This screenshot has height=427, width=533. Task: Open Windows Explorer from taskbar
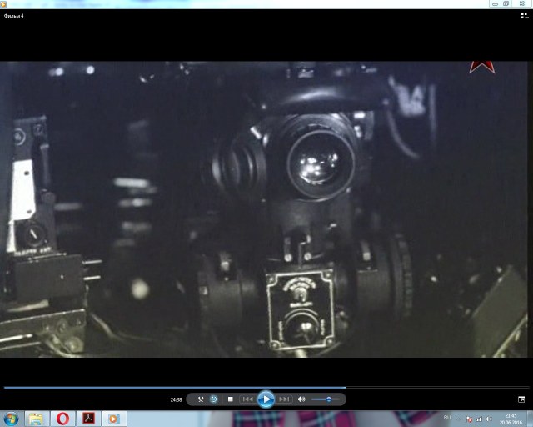click(x=36, y=418)
